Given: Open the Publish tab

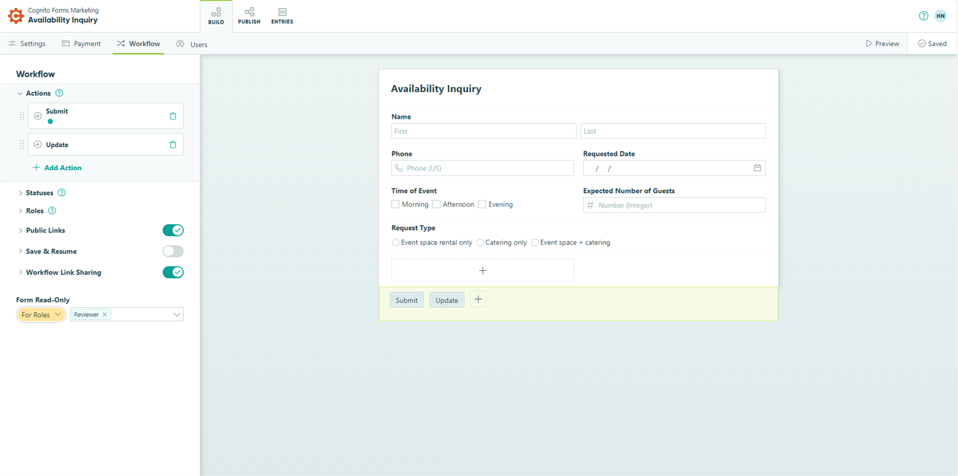Looking at the screenshot, I should pyautogui.click(x=249, y=16).
